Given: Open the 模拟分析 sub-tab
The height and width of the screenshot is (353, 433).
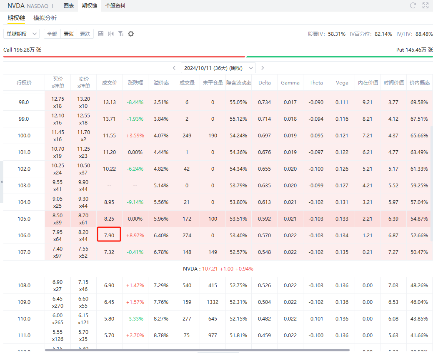Looking at the screenshot, I should click(x=45, y=18).
